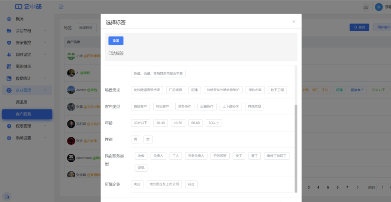
Task: Toggle the 转租客户 tag
Action: [163, 106]
